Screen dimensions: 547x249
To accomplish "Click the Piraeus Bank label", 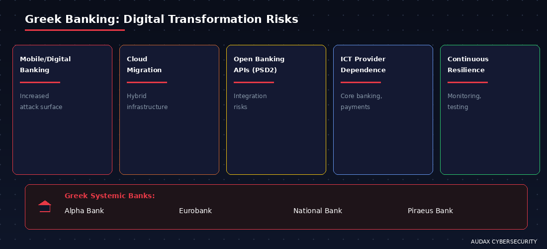I will click(x=430, y=211).
